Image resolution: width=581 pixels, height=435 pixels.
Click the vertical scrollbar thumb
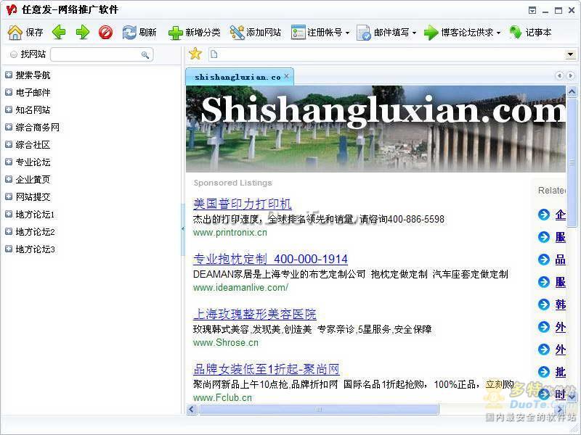[572, 162]
